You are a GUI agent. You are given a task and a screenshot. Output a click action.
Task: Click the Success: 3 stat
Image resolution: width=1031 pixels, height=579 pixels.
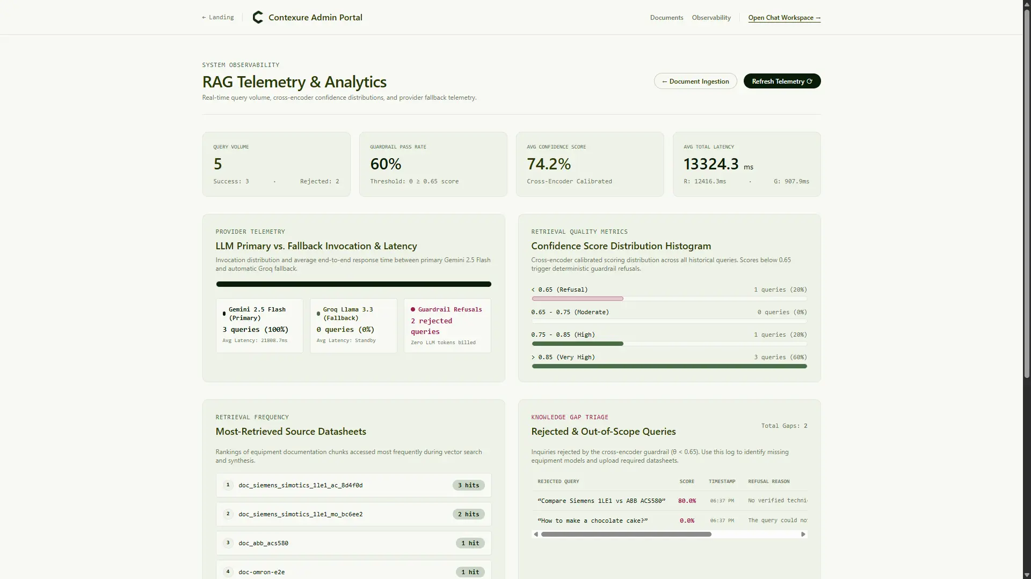coord(231,181)
